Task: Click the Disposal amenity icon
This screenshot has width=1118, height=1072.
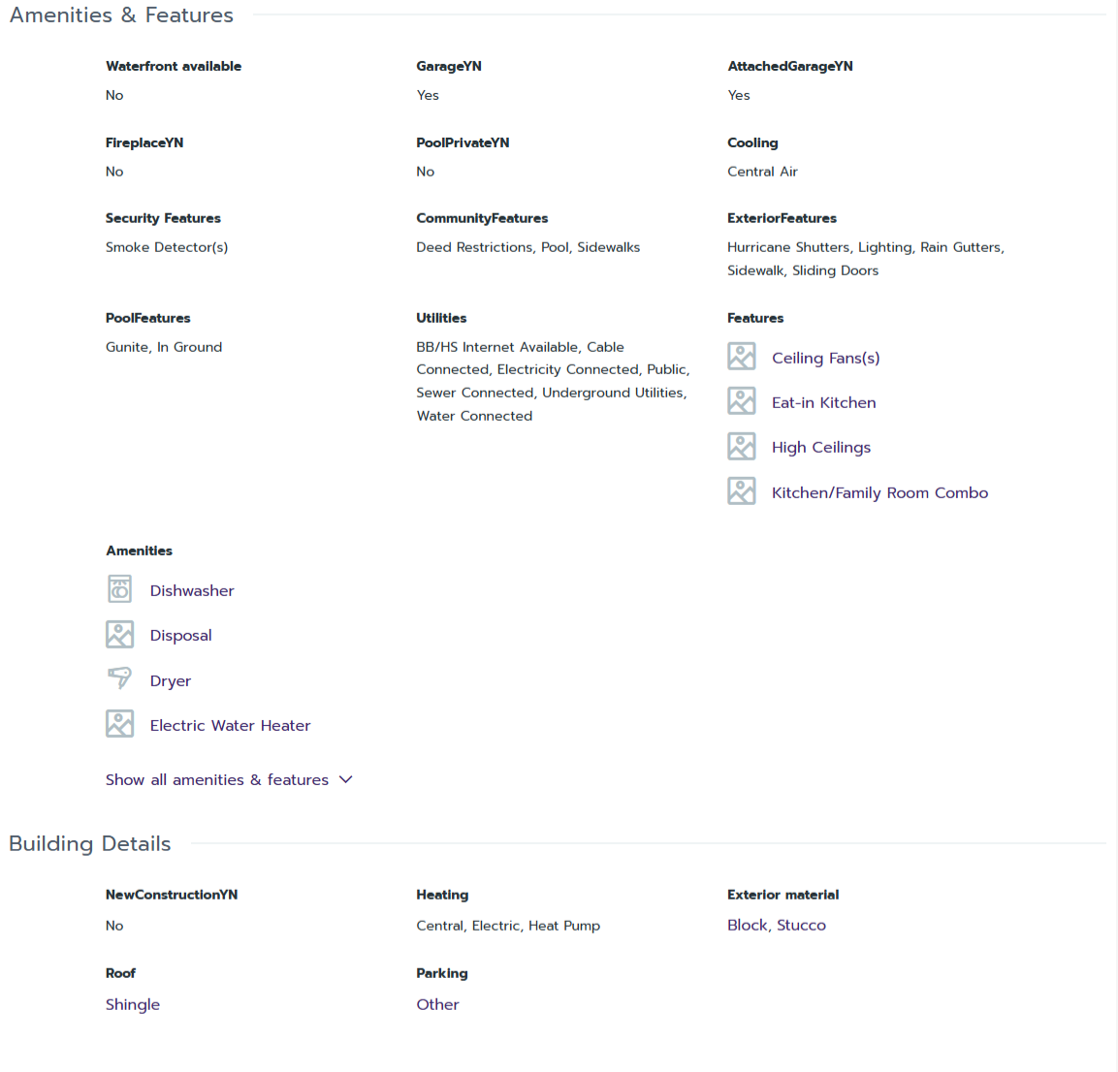Action: pos(119,635)
